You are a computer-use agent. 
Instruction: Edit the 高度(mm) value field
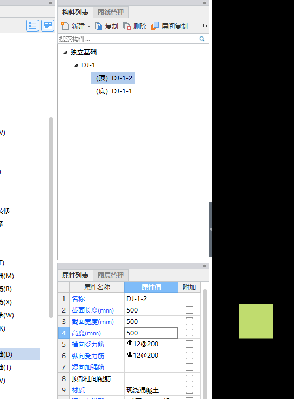[x=151, y=333]
